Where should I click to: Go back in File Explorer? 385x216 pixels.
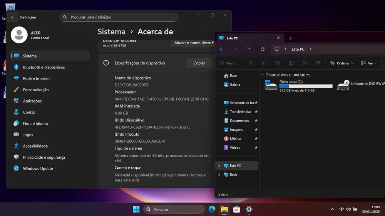tap(222, 49)
